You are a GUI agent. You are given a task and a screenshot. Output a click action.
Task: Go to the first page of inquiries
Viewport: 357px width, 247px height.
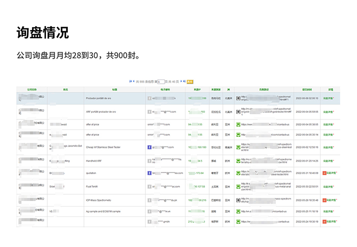pos(131,81)
